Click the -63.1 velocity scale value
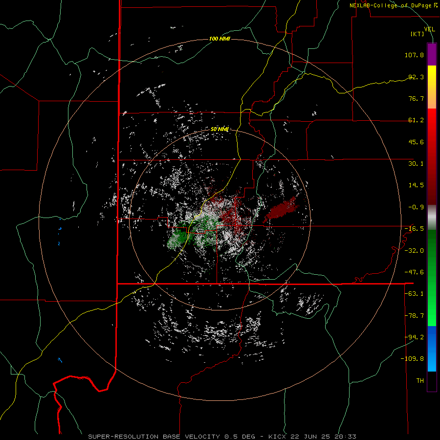This screenshot has width=440, height=440. point(414,294)
